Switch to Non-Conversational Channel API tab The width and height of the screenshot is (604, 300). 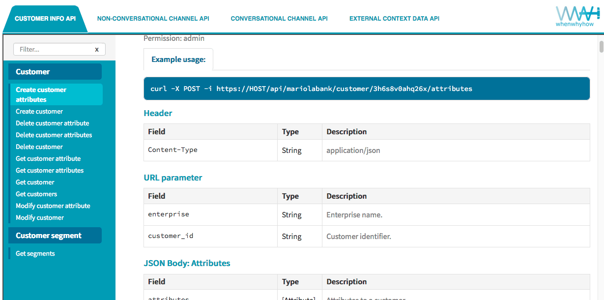point(153,19)
